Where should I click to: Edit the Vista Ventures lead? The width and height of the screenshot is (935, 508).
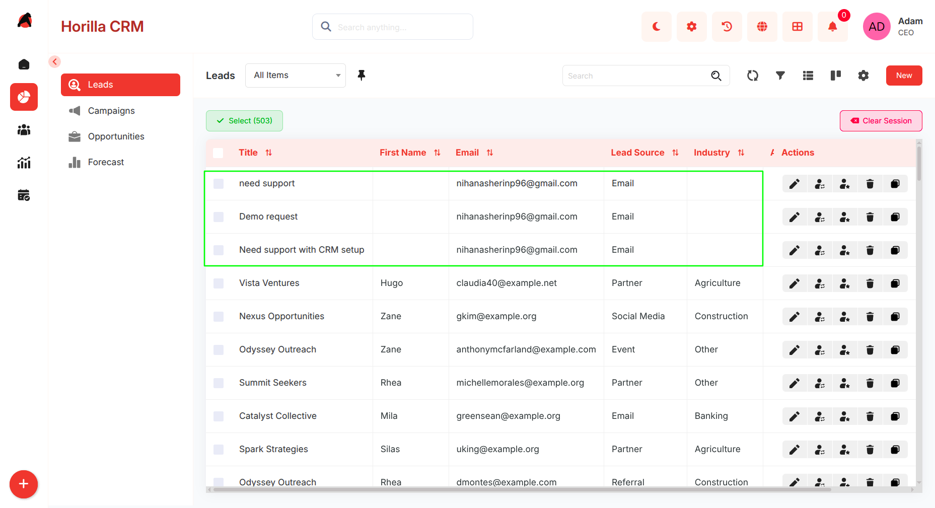tap(795, 283)
